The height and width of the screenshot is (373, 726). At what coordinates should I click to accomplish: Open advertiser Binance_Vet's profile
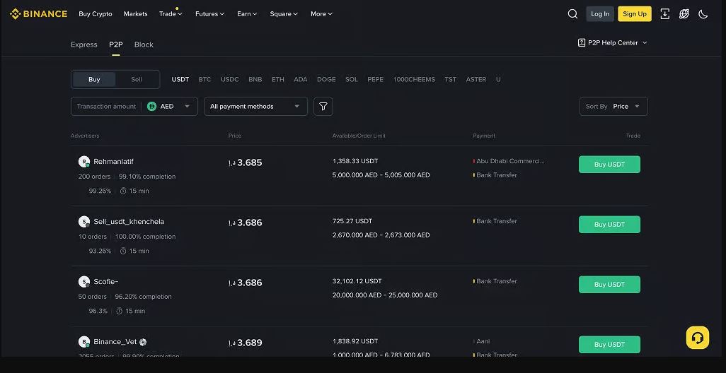point(115,342)
